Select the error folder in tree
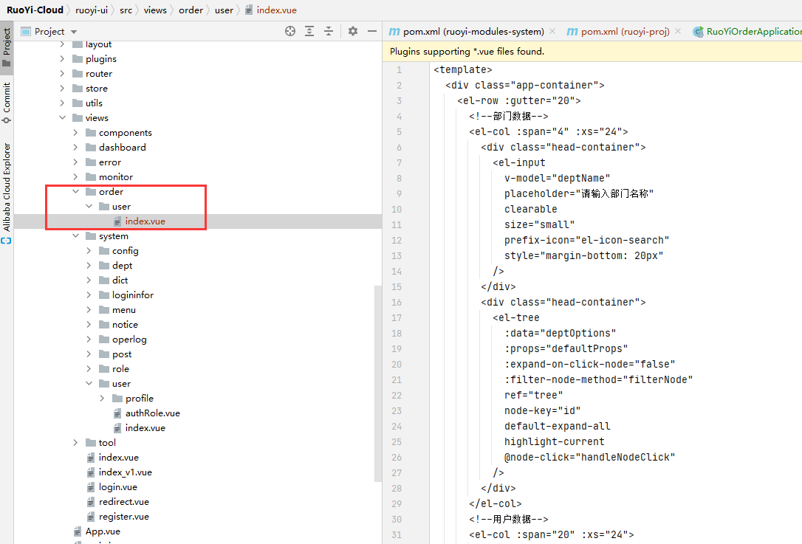This screenshot has height=544, width=802. (x=110, y=162)
